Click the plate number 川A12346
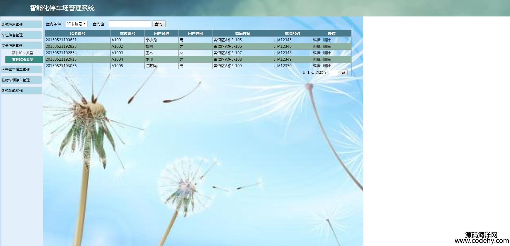 [283, 46]
